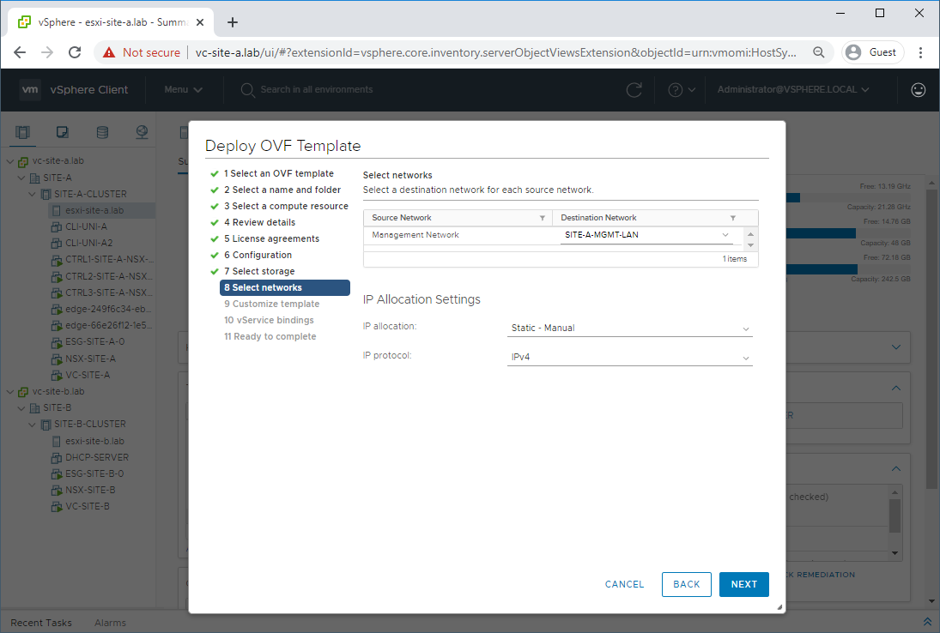Select the VC-SITE-A virtual machine
The height and width of the screenshot is (633, 940).
click(88, 375)
